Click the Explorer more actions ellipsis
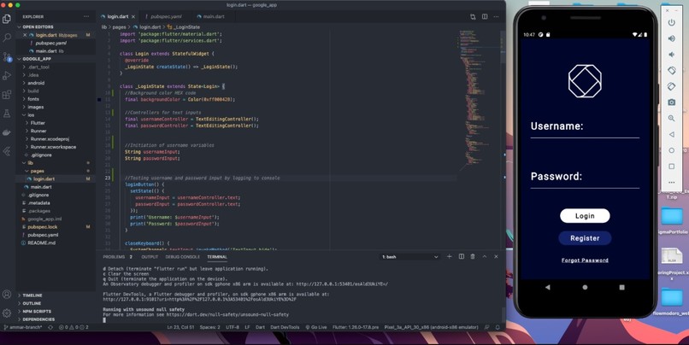 click(x=86, y=17)
